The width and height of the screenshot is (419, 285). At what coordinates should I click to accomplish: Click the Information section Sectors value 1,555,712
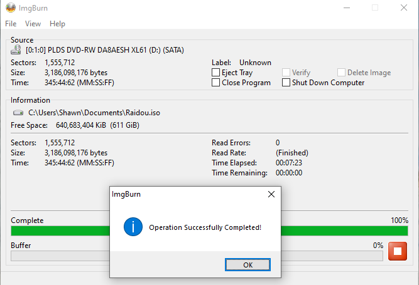click(x=60, y=143)
